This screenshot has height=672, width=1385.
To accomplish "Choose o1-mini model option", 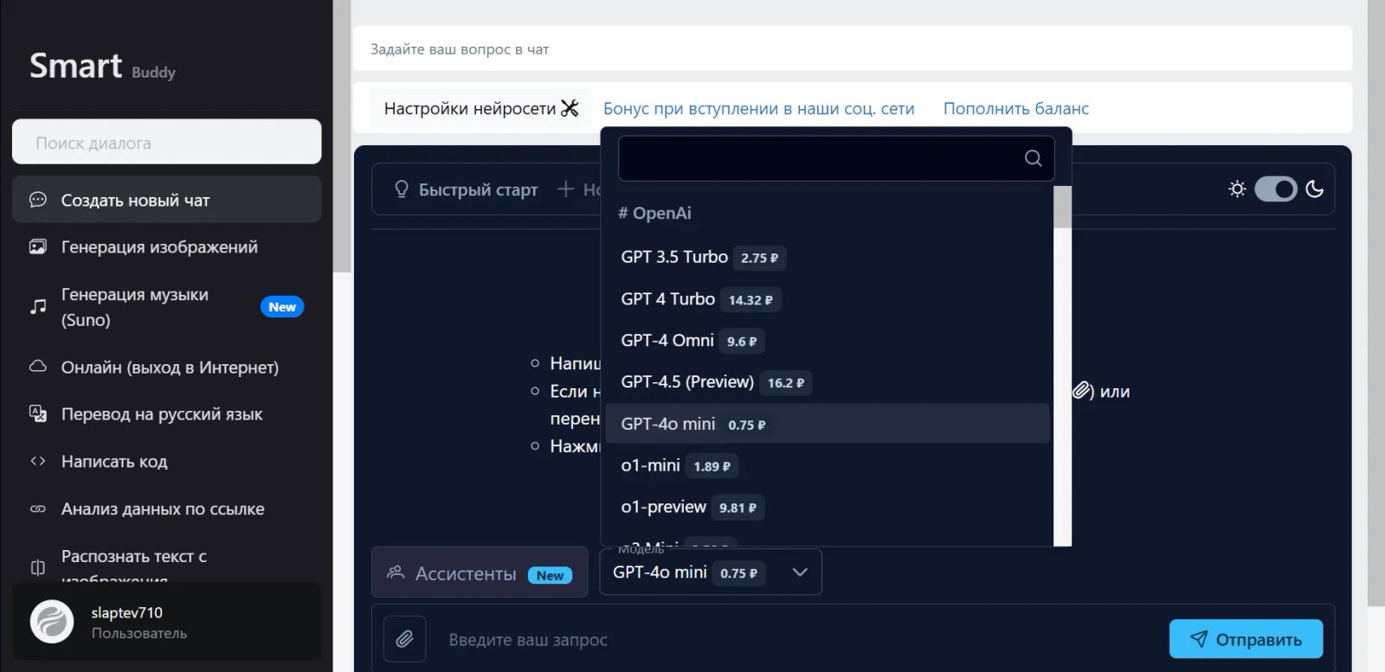I will point(828,465).
